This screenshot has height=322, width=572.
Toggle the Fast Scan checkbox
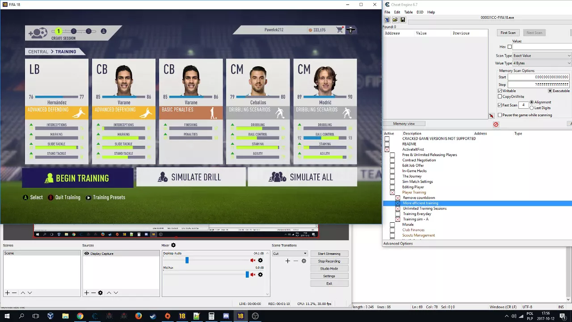pos(500,105)
